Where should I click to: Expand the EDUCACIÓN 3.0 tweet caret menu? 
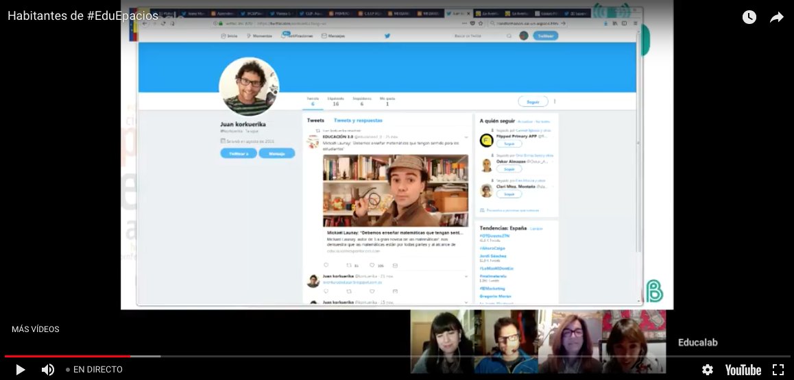[466, 137]
